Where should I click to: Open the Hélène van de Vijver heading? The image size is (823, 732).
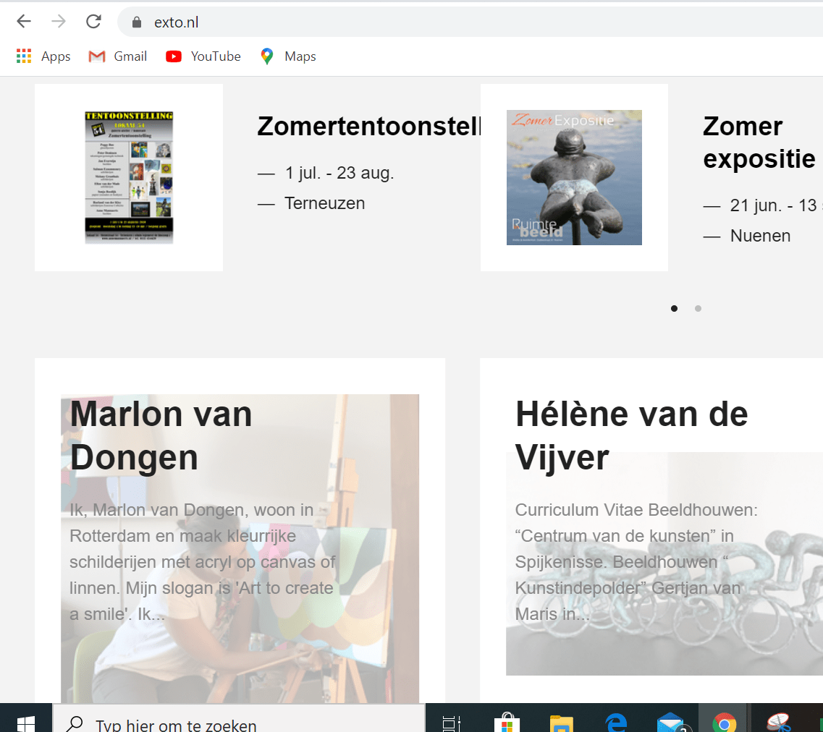coord(631,435)
